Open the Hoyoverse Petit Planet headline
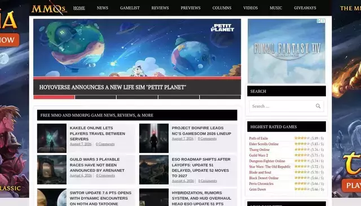The height and width of the screenshot is (206, 361). [113, 87]
